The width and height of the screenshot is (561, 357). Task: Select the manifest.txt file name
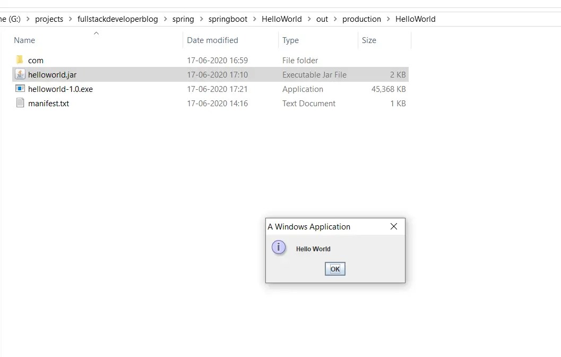[48, 104]
